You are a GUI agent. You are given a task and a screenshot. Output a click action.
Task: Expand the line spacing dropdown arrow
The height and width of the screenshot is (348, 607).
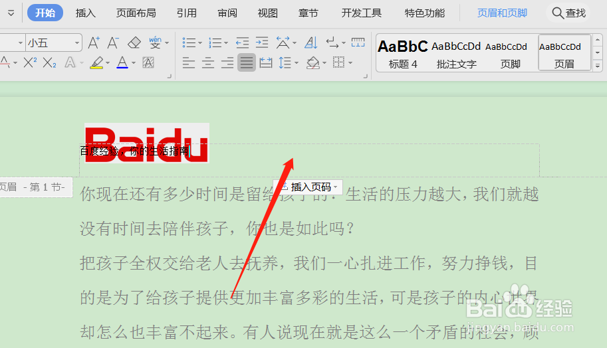(x=296, y=62)
